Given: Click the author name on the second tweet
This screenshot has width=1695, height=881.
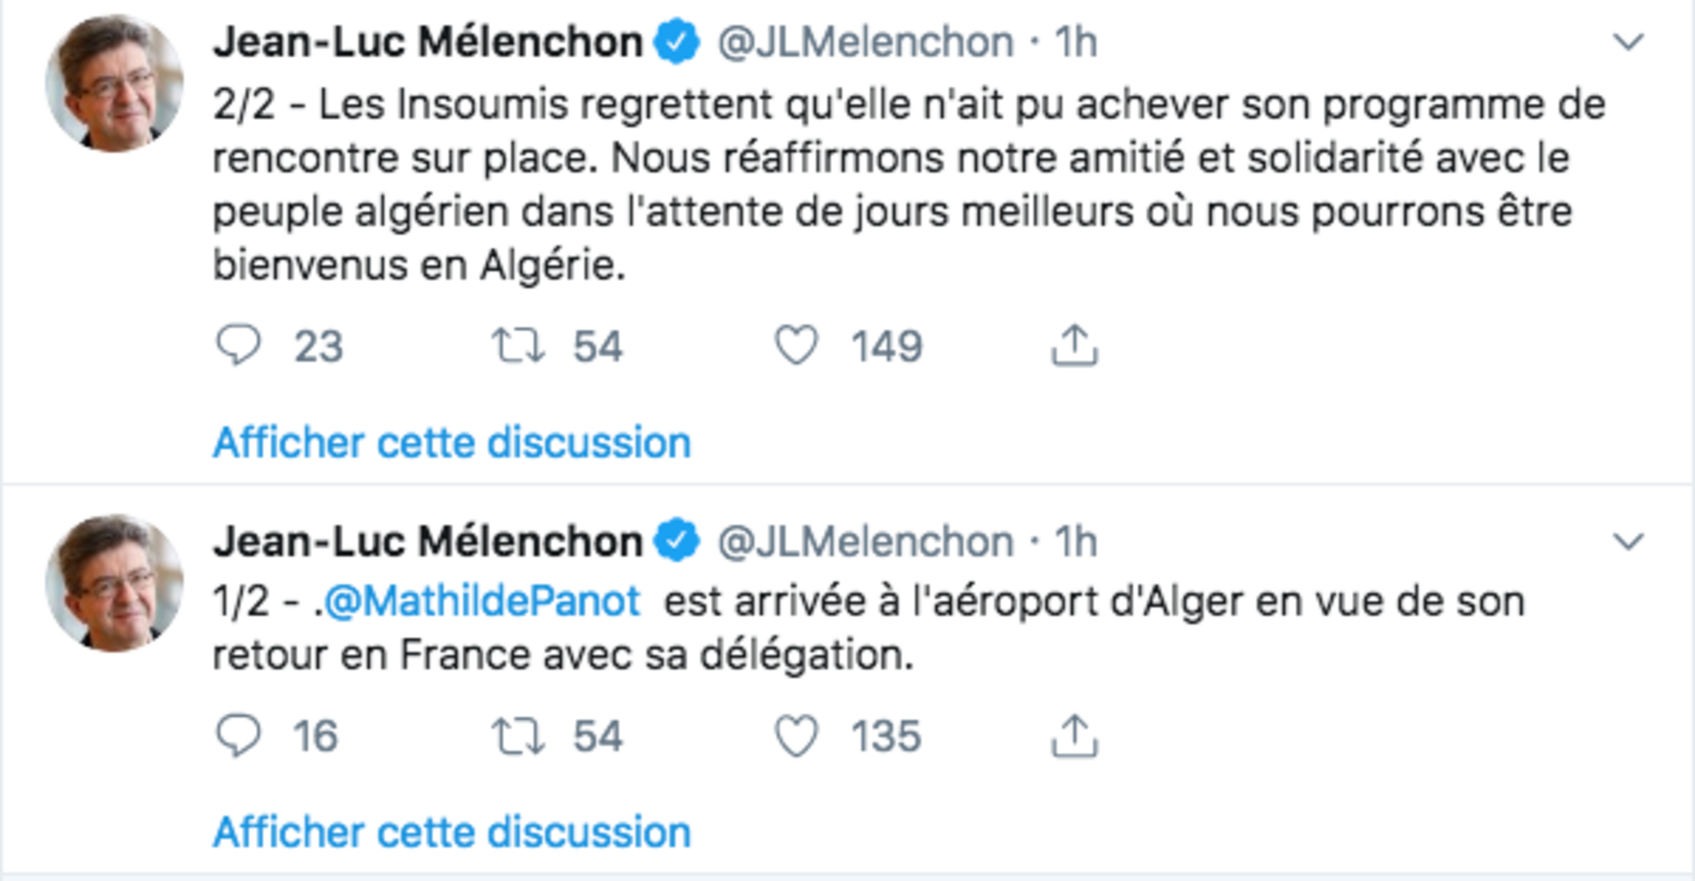Looking at the screenshot, I should tap(428, 541).
